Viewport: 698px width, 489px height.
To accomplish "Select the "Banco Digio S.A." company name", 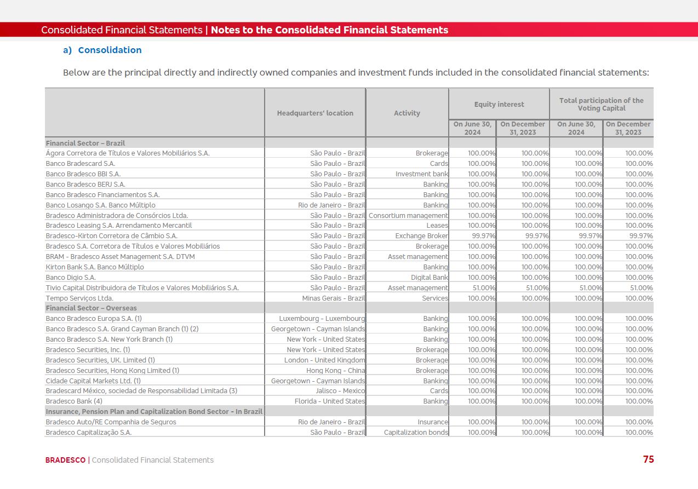I will click(71, 278).
